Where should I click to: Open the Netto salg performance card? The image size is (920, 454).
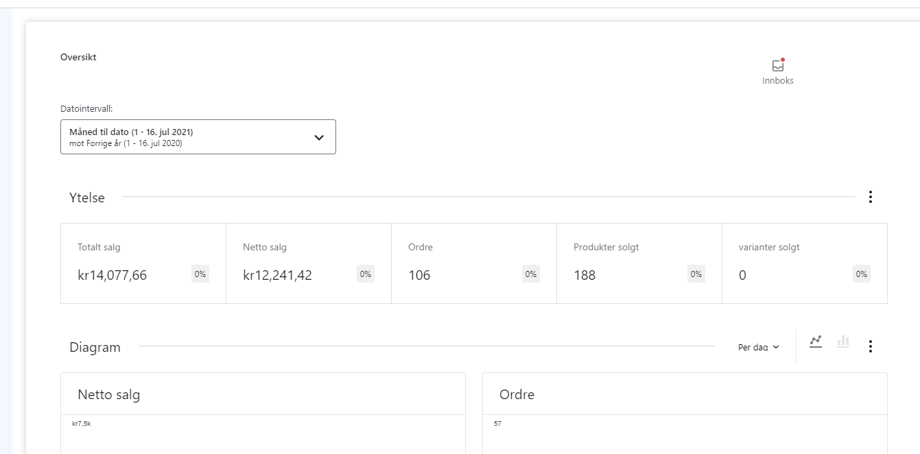tap(308, 263)
